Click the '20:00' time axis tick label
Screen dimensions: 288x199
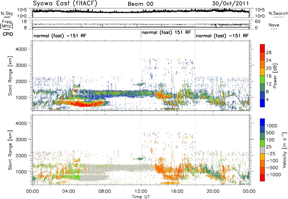(x=213, y=191)
